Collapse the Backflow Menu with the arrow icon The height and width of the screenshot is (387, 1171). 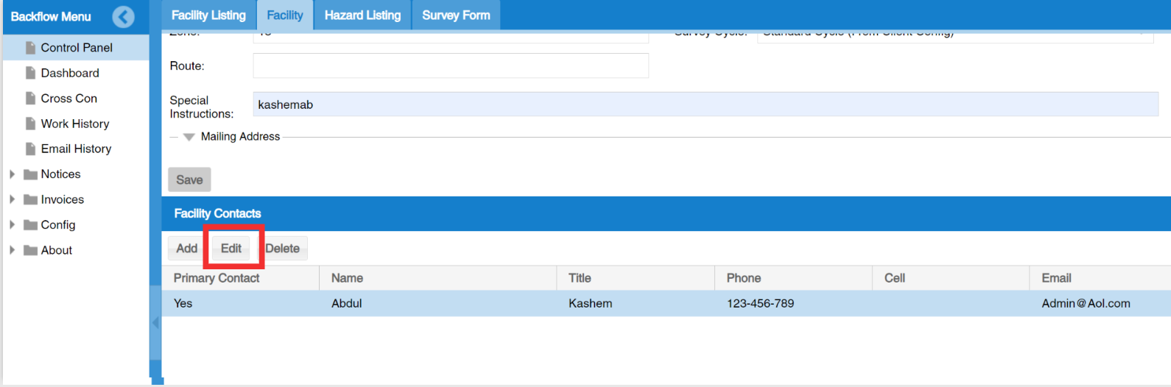click(124, 16)
